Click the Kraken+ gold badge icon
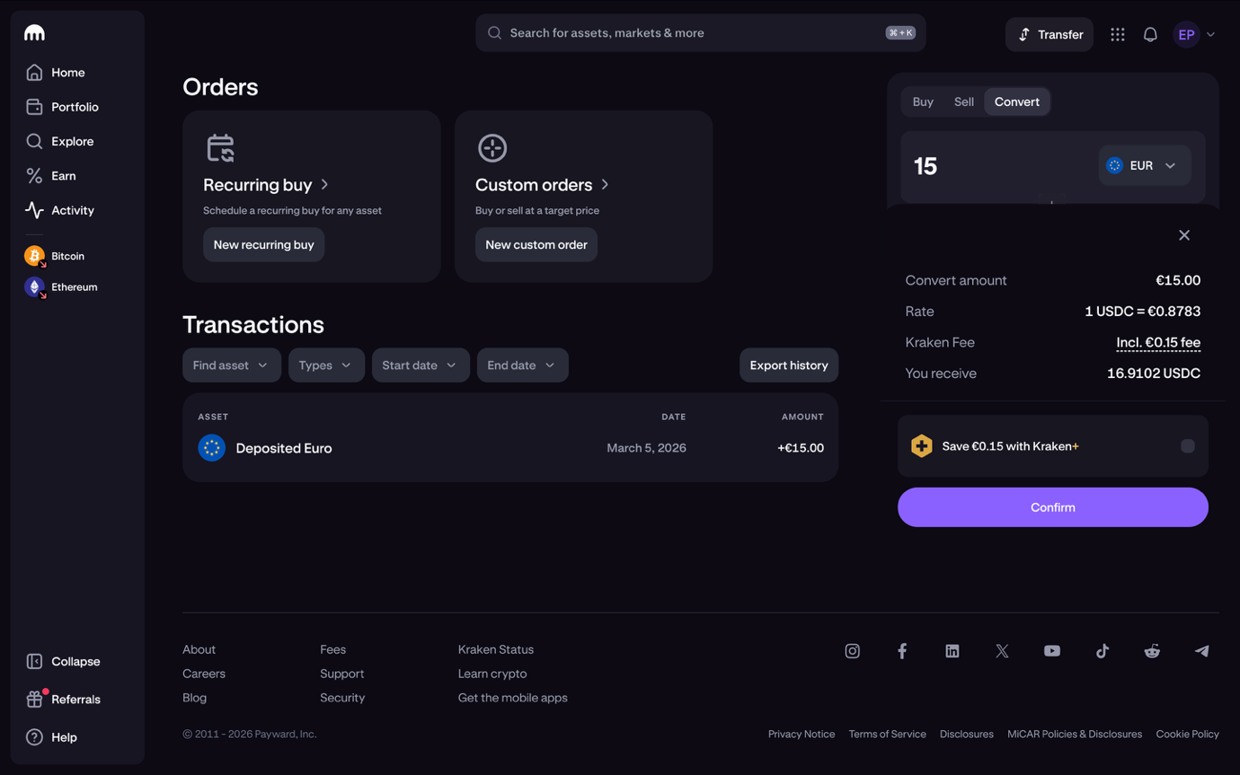Image resolution: width=1240 pixels, height=775 pixels. 921,446
